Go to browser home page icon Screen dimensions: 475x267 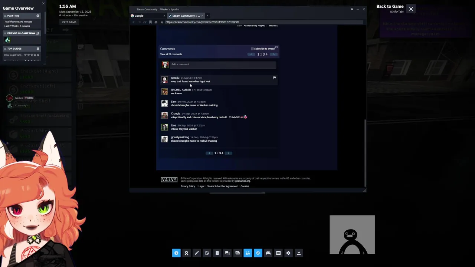[156, 22]
